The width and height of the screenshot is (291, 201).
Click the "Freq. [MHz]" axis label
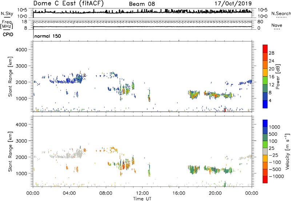tap(7, 24)
